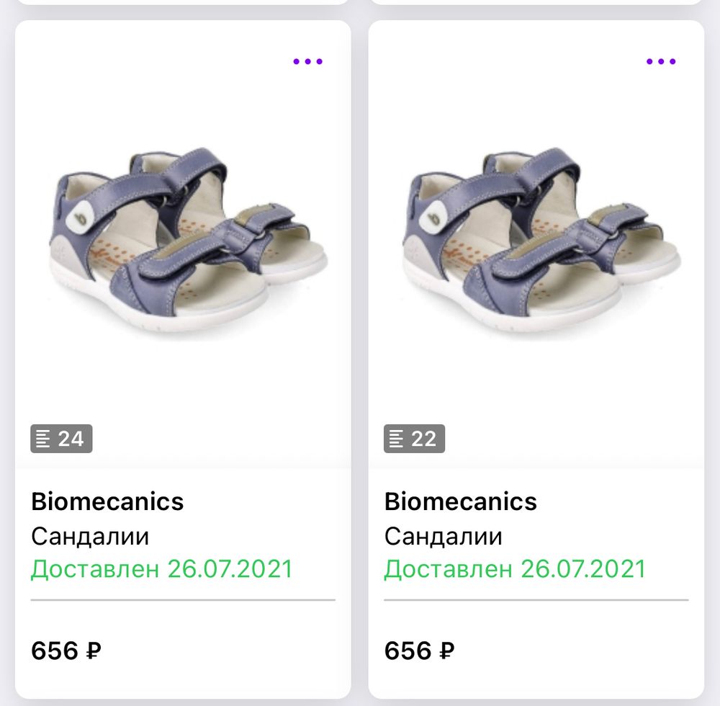This screenshot has width=720, height=706.
Task: Select Biomecanics brand name on right card
Action: (461, 501)
